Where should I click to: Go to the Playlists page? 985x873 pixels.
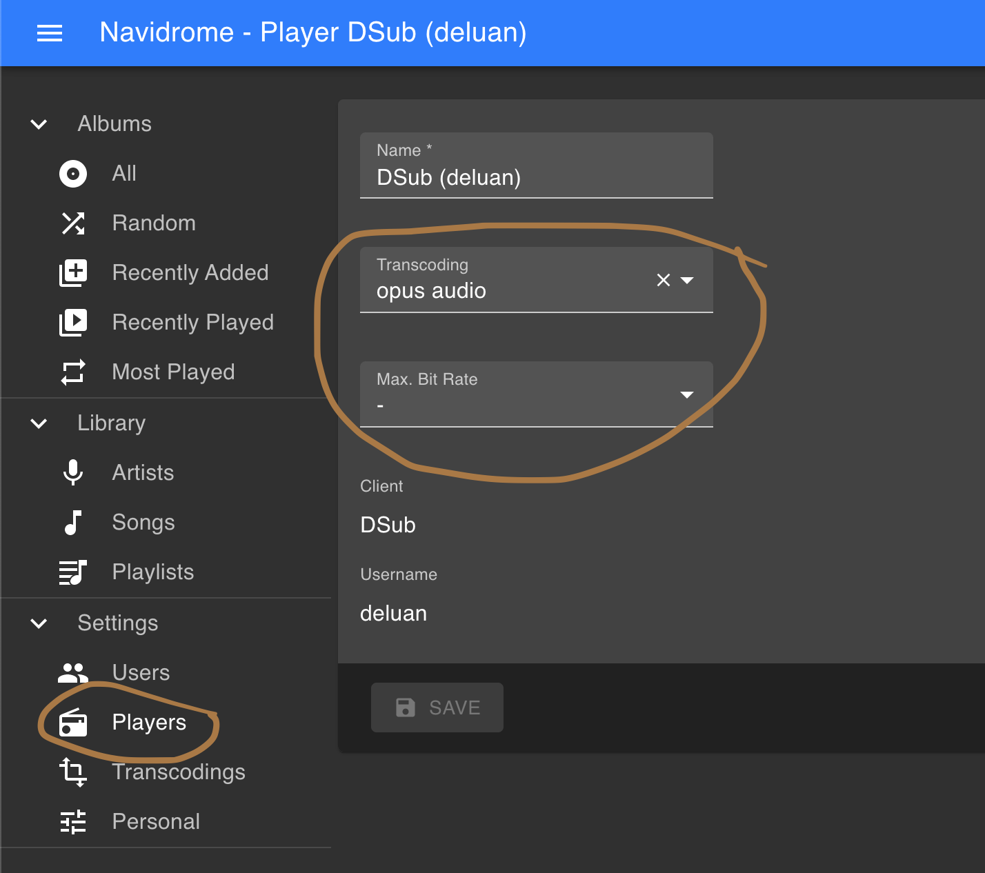pyautogui.click(x=152, y=572)
